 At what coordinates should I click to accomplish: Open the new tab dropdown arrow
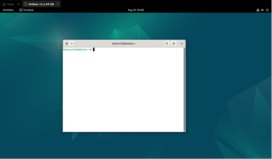click(71, 43)
